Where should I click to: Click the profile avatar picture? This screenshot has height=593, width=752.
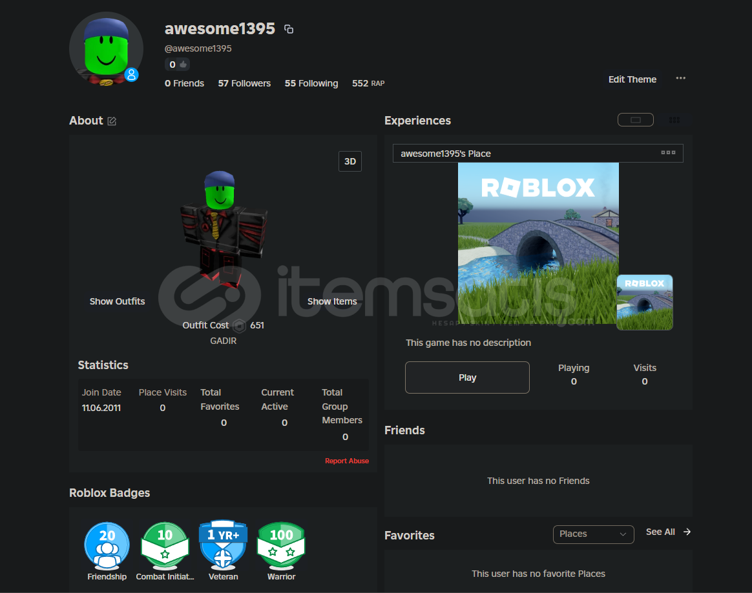pos(106,49)
